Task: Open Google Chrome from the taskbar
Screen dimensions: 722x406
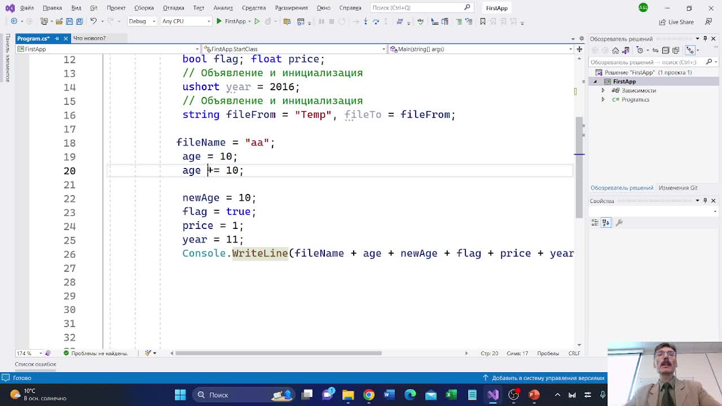Action: pyautogui.click(x=368, y=395)
